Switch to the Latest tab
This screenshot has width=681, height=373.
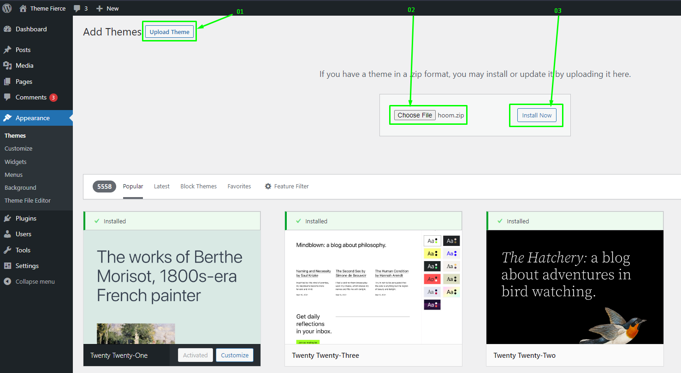click(x=162, y=186)
